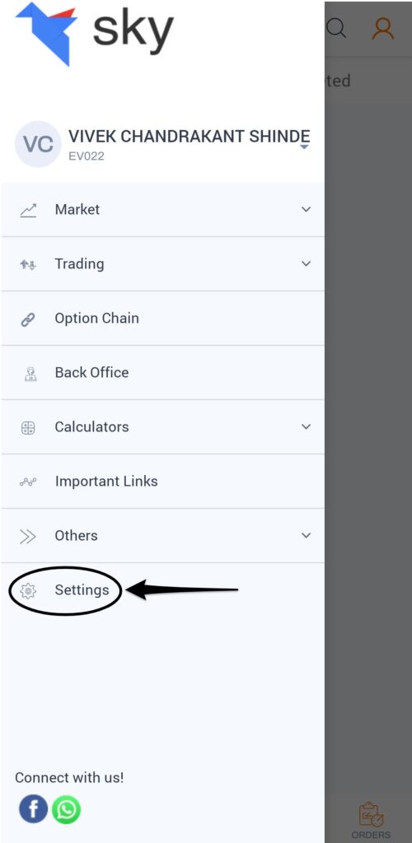Expand the Market submenu chevron

pyautogui.click(x=306, y=209)
